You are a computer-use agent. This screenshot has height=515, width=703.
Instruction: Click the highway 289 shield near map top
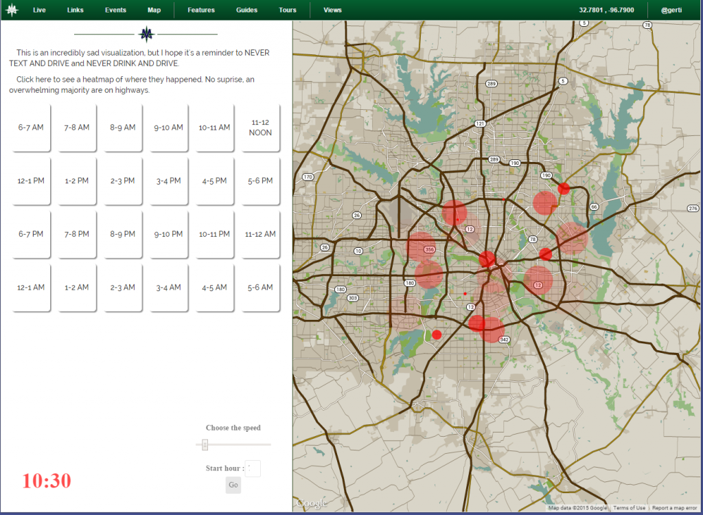[491, 84]
